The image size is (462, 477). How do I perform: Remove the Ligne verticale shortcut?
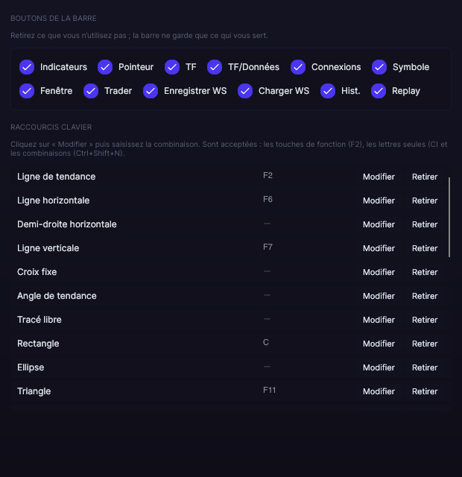point(425,248)
